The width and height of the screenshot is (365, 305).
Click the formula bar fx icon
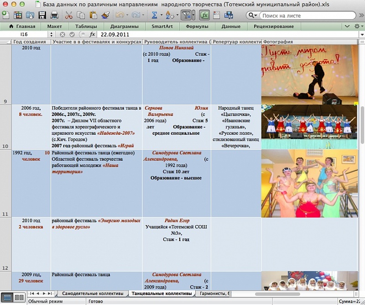(x=92, y=35)
